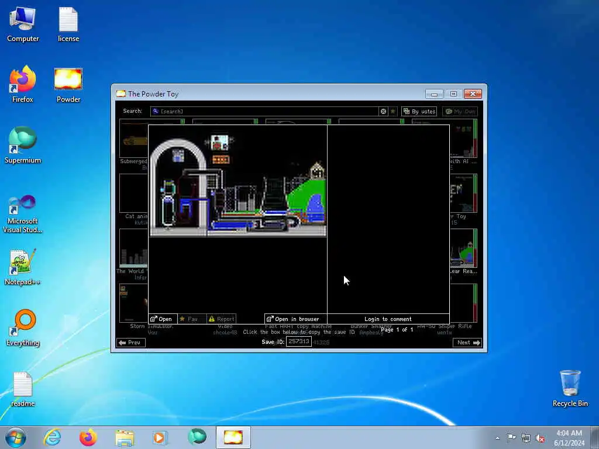Select the readme file on desktop
This screenshot has height=449, width=599.
click(23, 389)
